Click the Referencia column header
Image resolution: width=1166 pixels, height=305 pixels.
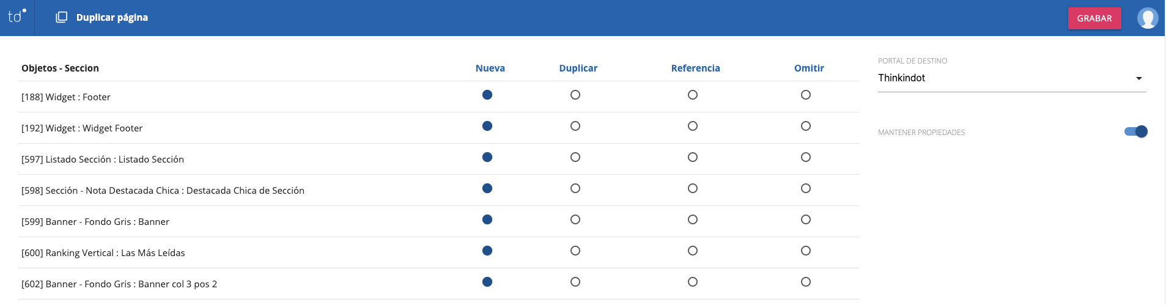click(x=695, y=68)
